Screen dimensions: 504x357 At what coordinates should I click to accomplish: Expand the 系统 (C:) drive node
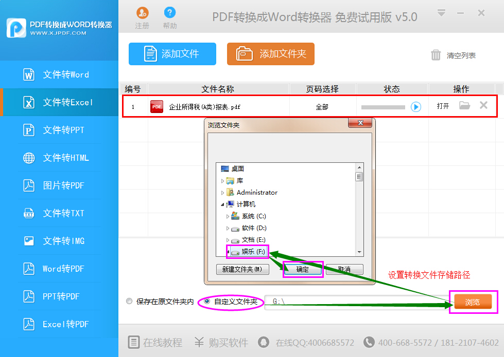tap(228, 216)
